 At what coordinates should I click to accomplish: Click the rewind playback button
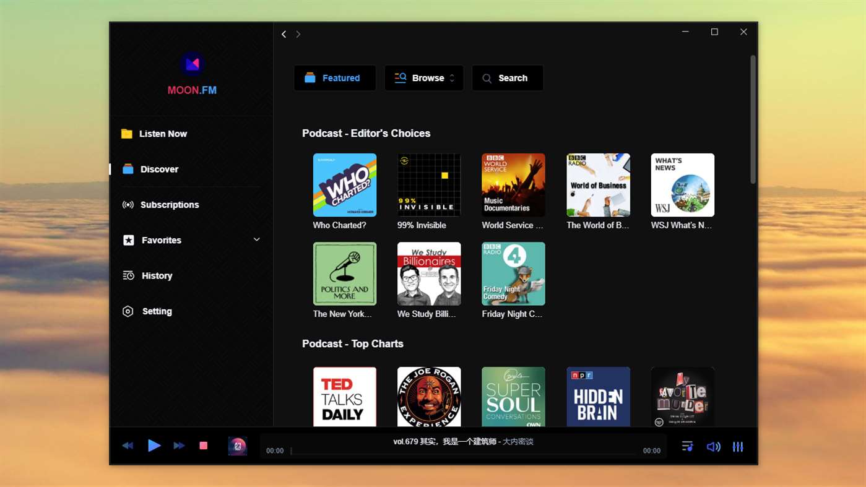pyautogui.click(x=128, y=446)
